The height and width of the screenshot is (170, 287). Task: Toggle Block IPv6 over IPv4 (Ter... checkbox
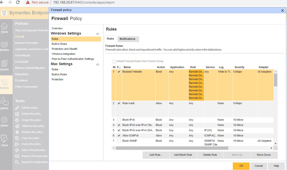pyautogui.click(x=119, y=125)
